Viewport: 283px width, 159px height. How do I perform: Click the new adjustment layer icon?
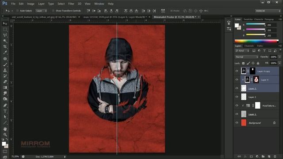click(x=257, y=156)
